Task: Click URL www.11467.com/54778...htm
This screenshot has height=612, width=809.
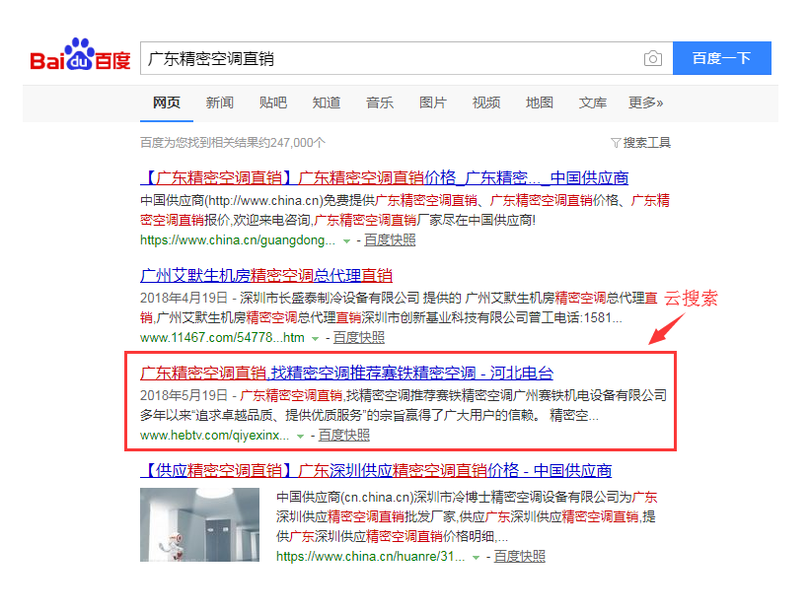Action: pyautogui.click(x=222, y=338)
